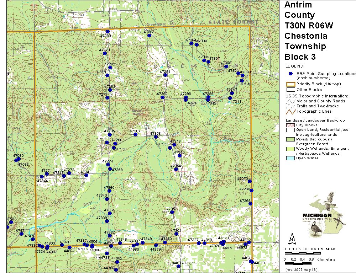Click the north arrow compass icon
This screenshot has width=356, height=273.
[292, 238]
